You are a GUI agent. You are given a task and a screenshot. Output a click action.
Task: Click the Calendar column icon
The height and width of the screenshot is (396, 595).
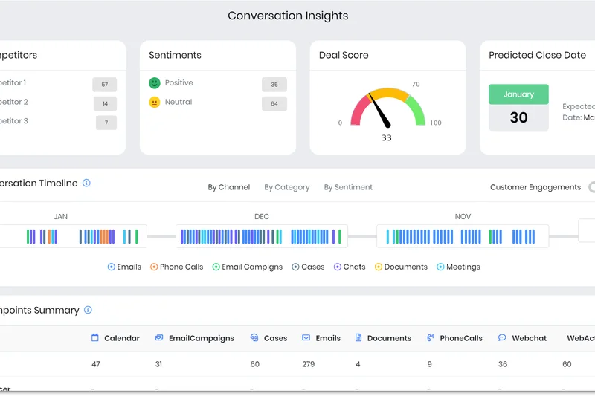(x=94, y=338)
